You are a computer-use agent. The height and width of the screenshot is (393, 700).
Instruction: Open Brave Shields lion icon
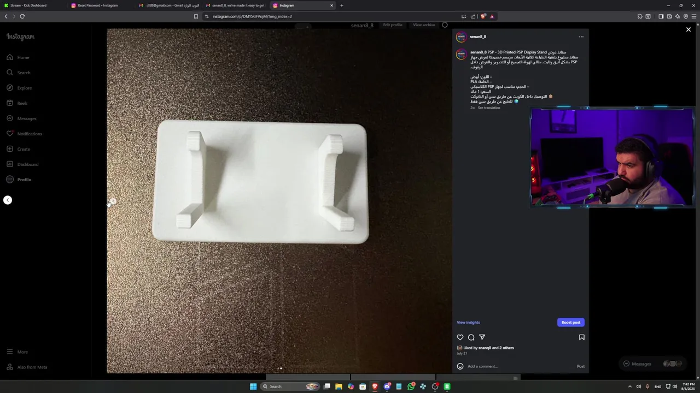(x=483, y=16)
